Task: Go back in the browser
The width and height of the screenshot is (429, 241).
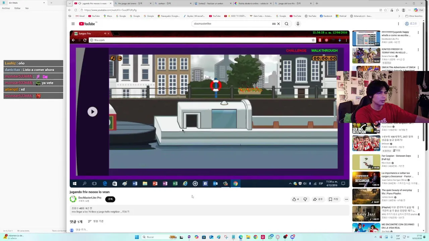Action: coord(70,10)
